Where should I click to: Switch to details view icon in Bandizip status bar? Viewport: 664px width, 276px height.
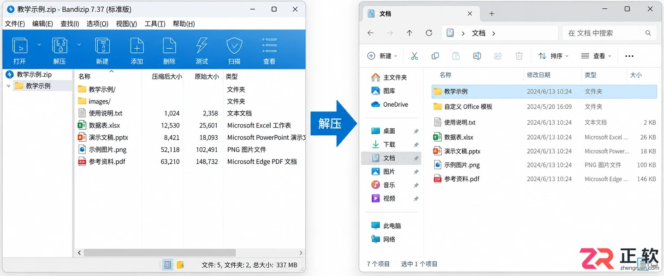click(168, 264)
